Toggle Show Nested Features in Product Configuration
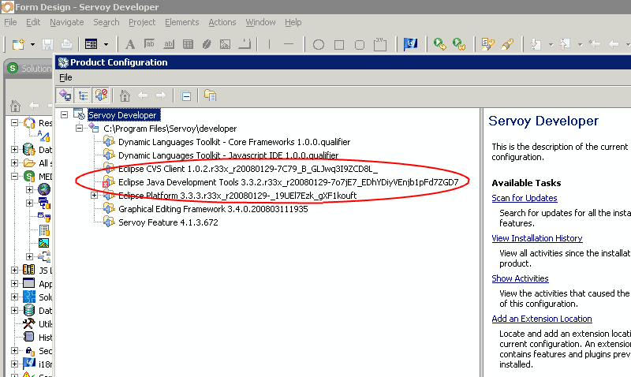 pyautogui.click(x=83, y=95)
